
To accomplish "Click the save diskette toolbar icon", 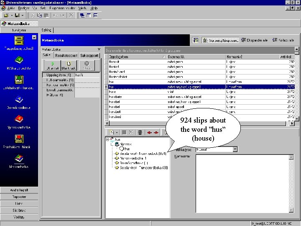I will [x=17, y=15].
